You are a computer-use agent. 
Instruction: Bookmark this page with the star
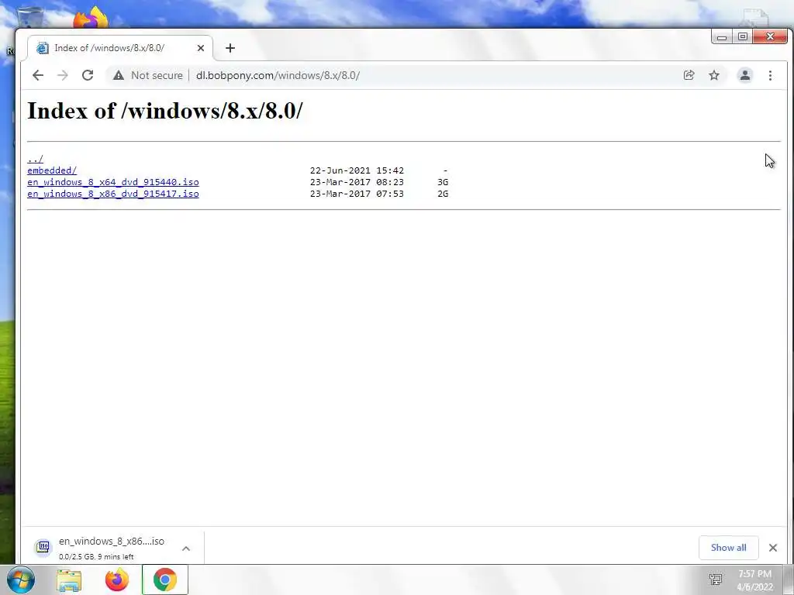click(714, 75)
